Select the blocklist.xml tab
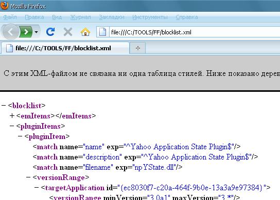280x200 pixels. 65,48
